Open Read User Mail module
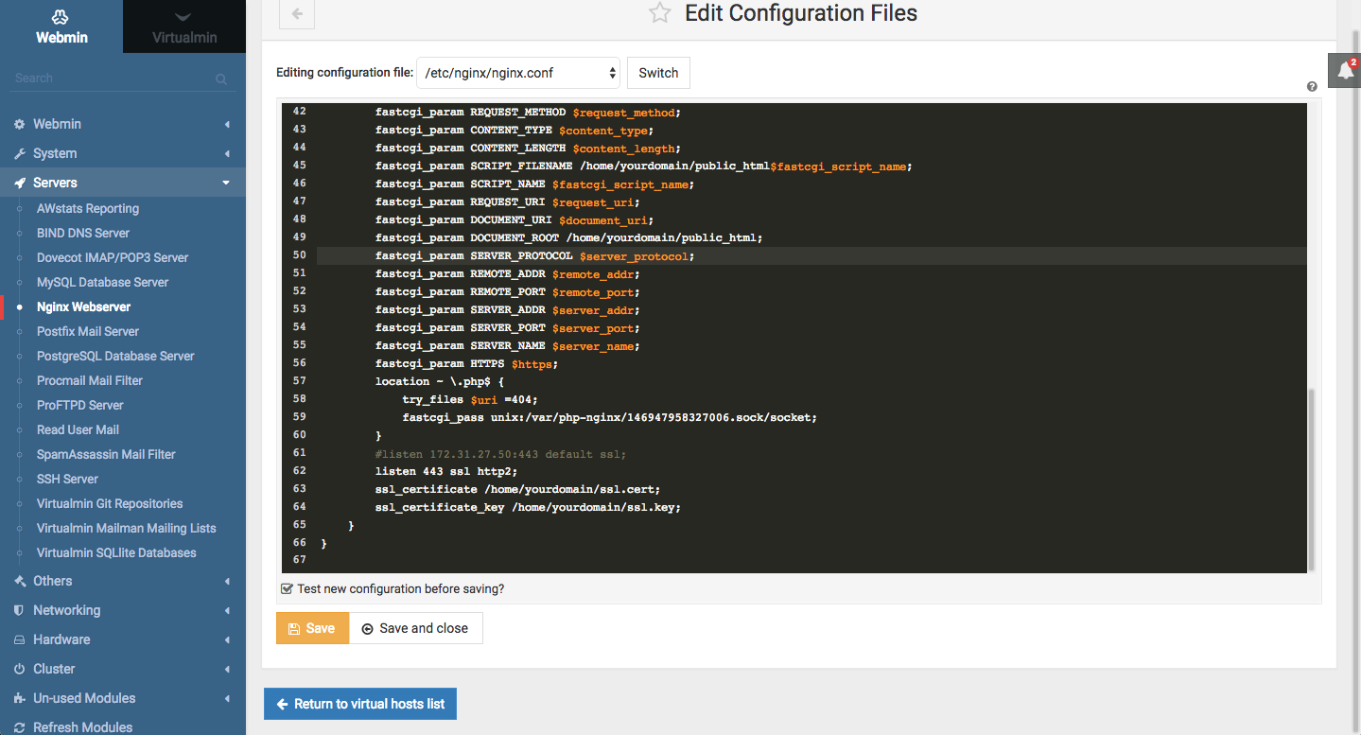The width and height of the screenshot is (1361, 735). tap(78, 429)
